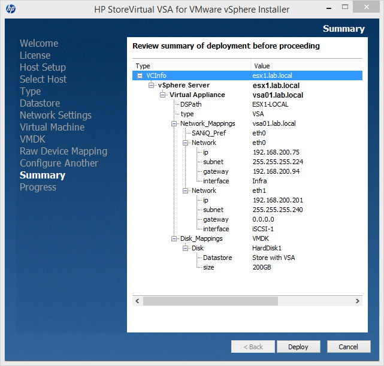384x366 pixels.
Task: Click the VMDK value of Disk_Mappings
Action: (x=261, y=238)
